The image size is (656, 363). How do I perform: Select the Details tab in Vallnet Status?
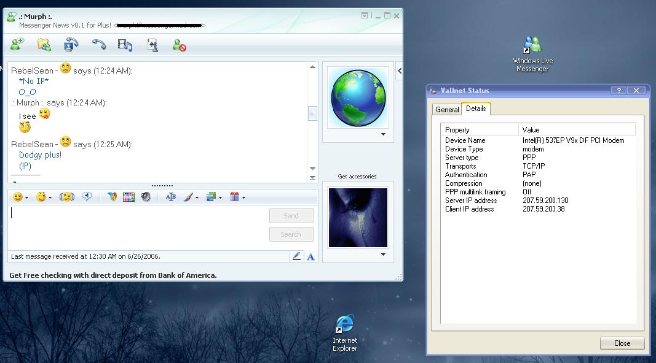click(476, 109)
